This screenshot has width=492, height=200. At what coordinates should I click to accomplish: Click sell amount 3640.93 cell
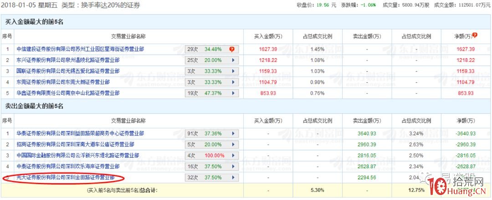pyautogui.click(x=367, y=134)
